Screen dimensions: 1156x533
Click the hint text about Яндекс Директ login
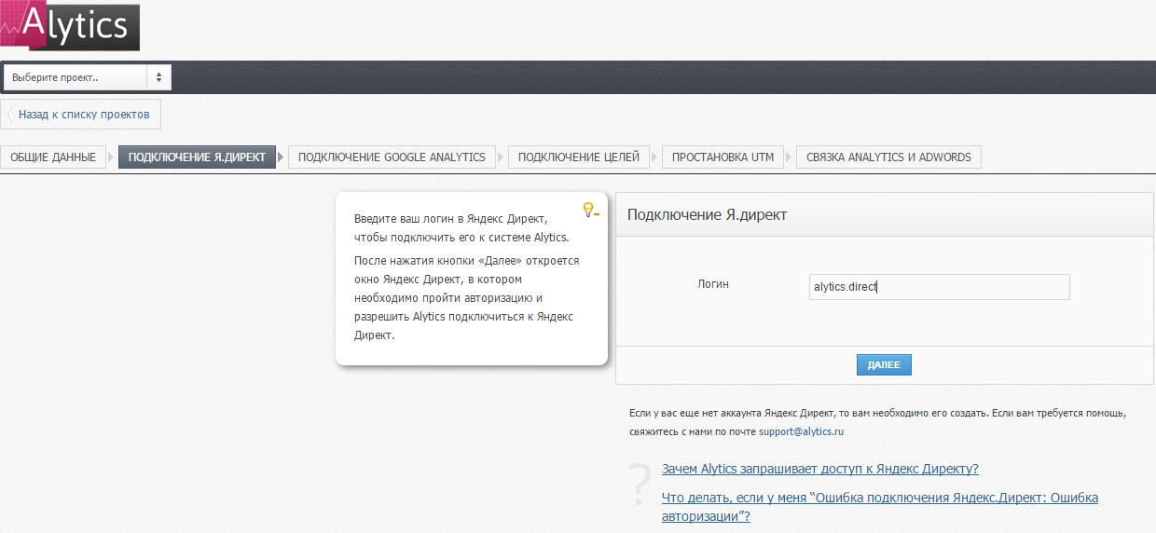pyautogui.click(x=466, y=277)
